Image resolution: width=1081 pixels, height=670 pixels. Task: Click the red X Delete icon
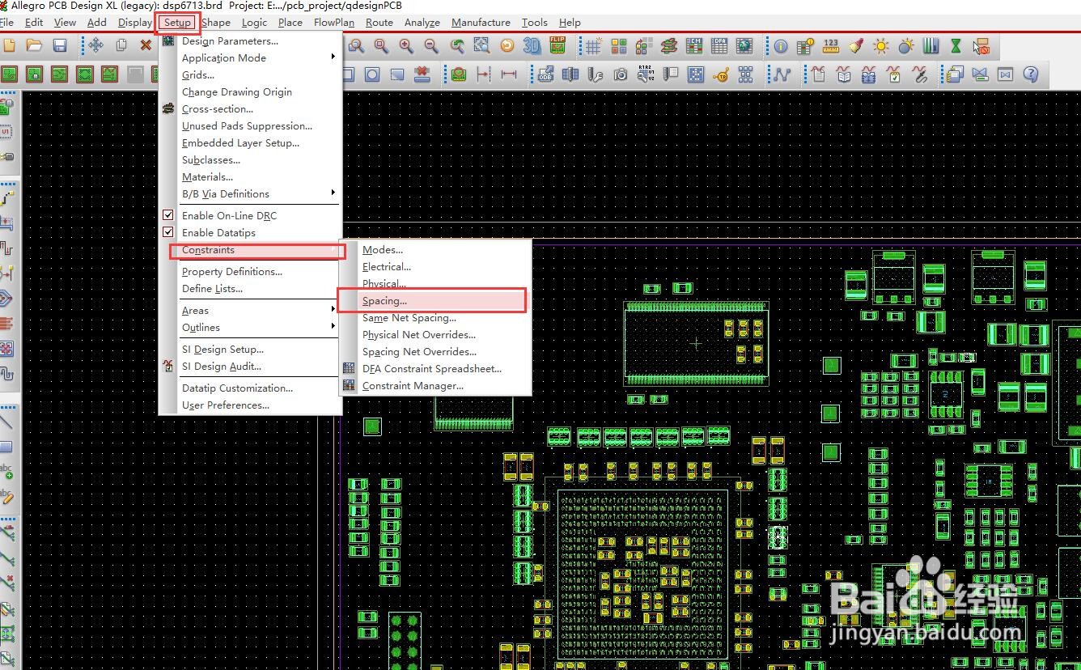pos(146,46)
